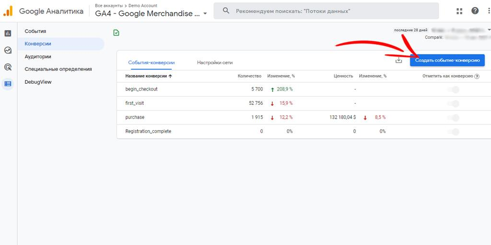Disable the purchase conversion toggle
Image resolution: width=491 pixels, height=245 pixels.
click(x=453, y=118)
